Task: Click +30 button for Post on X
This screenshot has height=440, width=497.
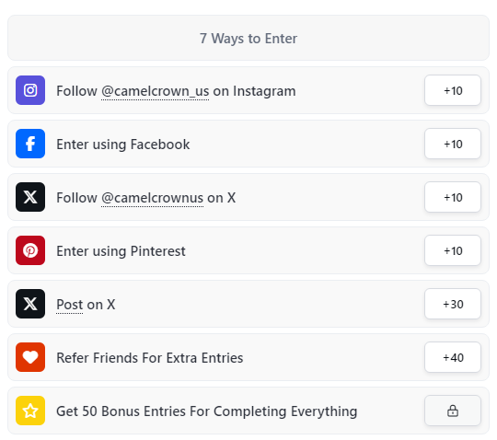Action: click(453, 304)
